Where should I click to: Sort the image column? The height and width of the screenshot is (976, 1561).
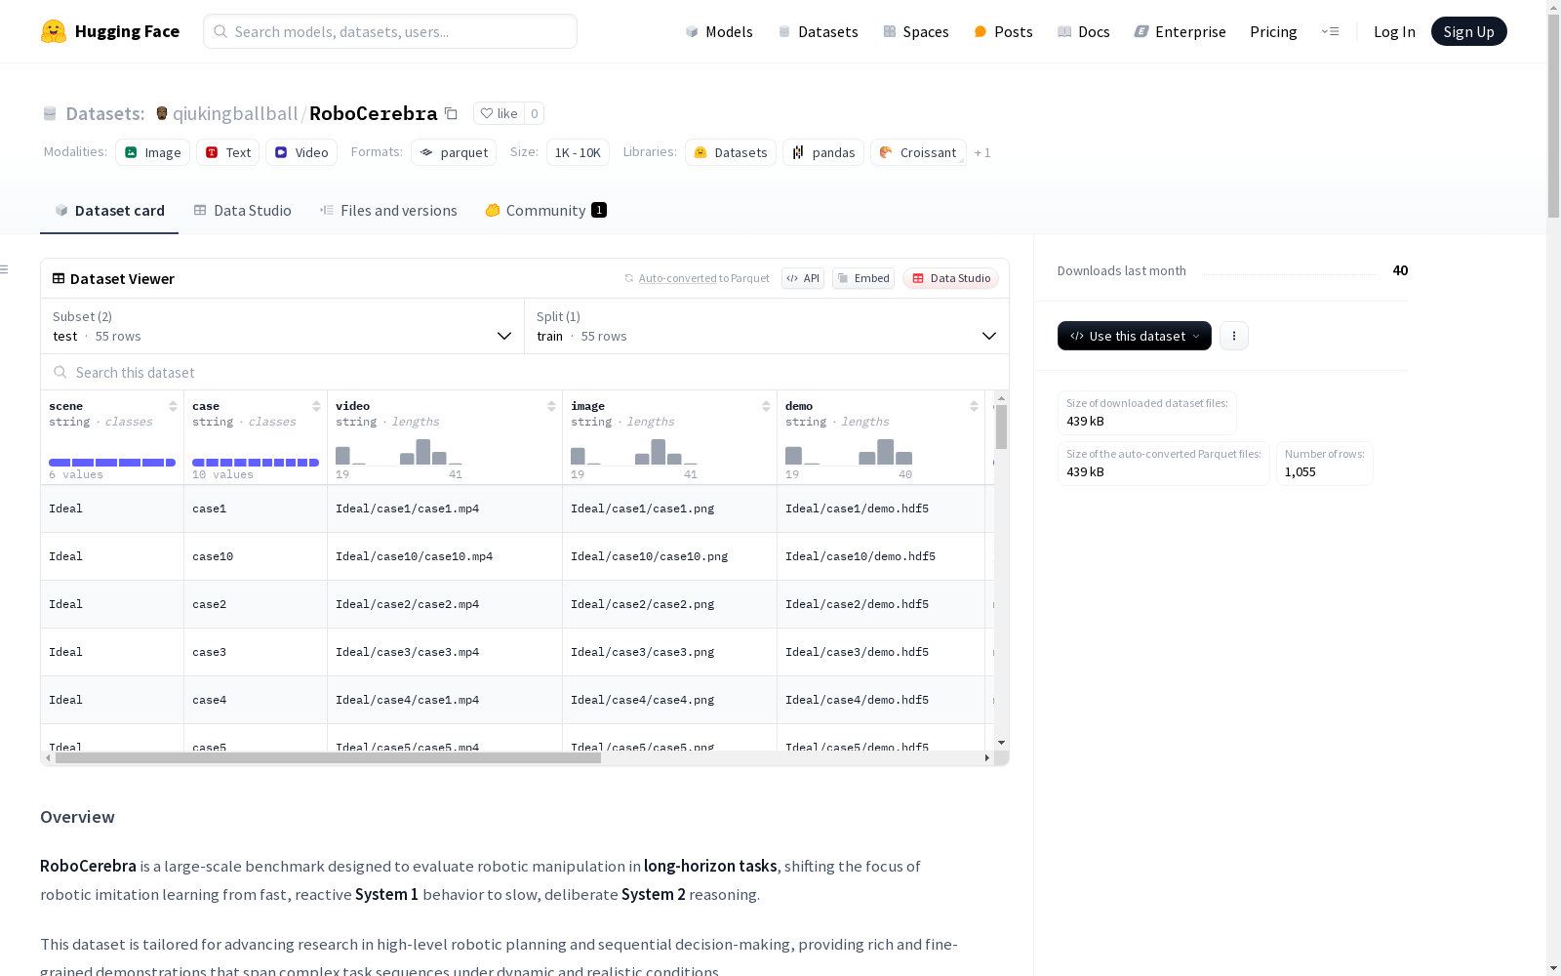tap(766, 406)
